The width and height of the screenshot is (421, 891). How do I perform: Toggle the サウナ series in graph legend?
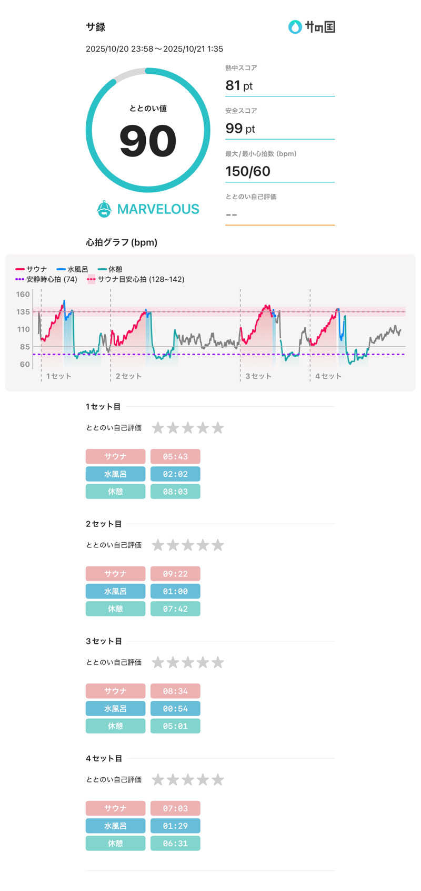tap(32, 269)
